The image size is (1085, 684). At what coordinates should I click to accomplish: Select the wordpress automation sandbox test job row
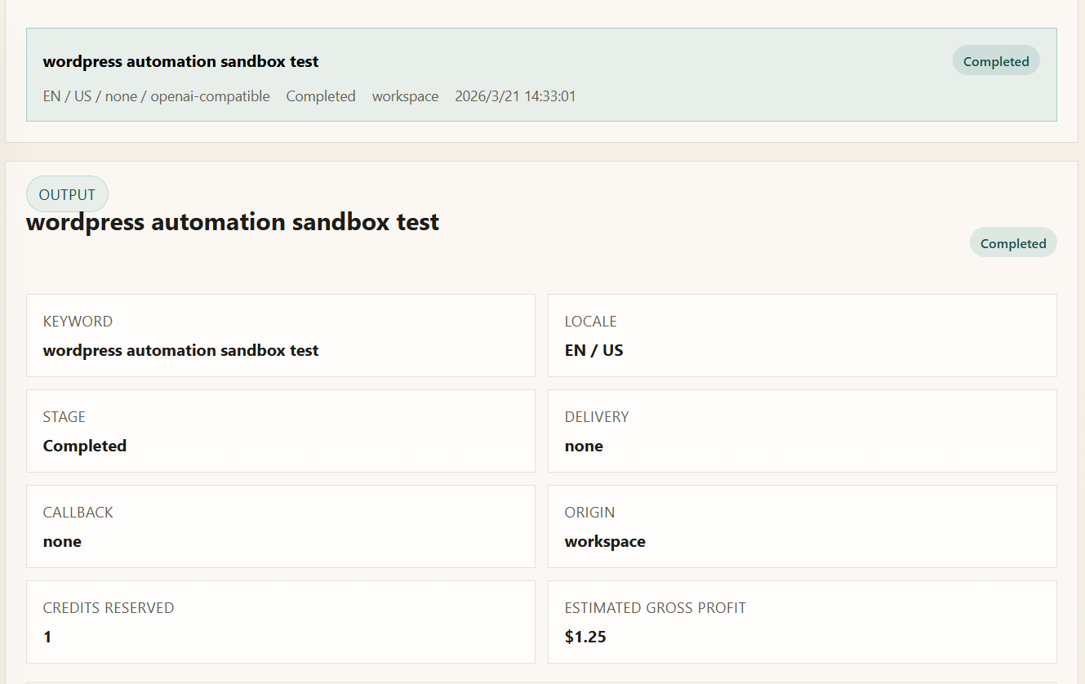click(541, 75)
